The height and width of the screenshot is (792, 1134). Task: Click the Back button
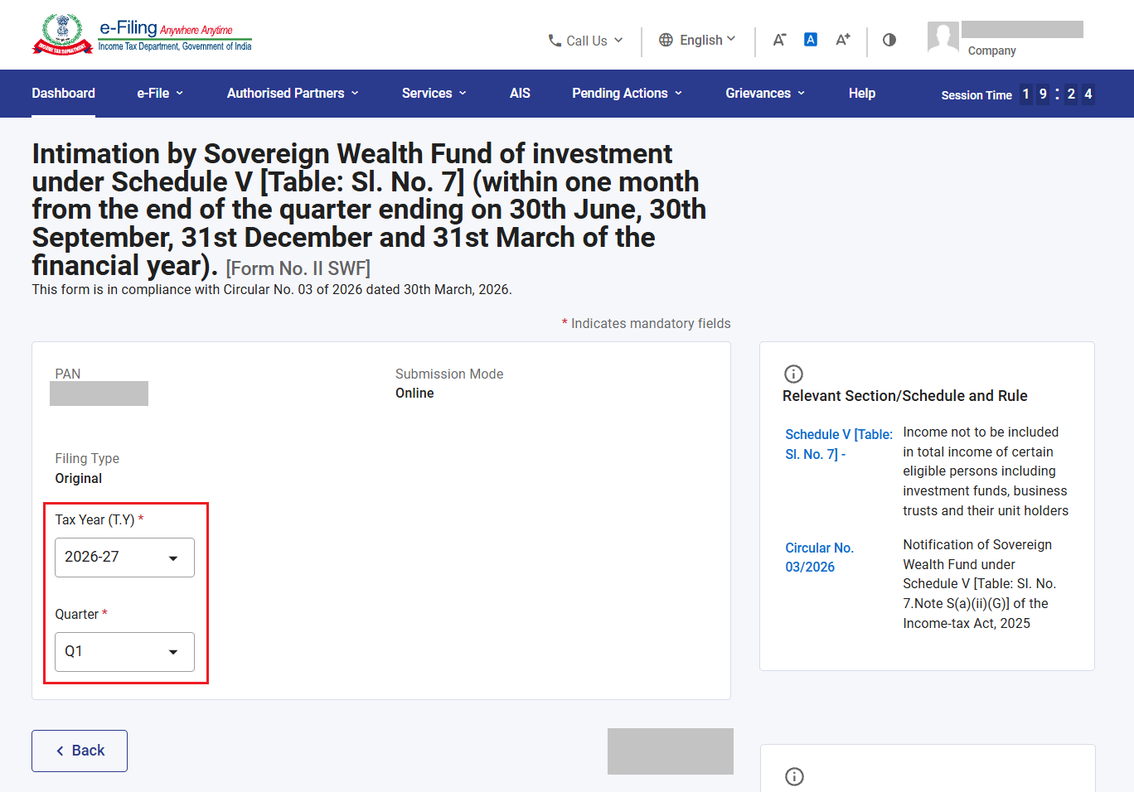coord(80,751)
